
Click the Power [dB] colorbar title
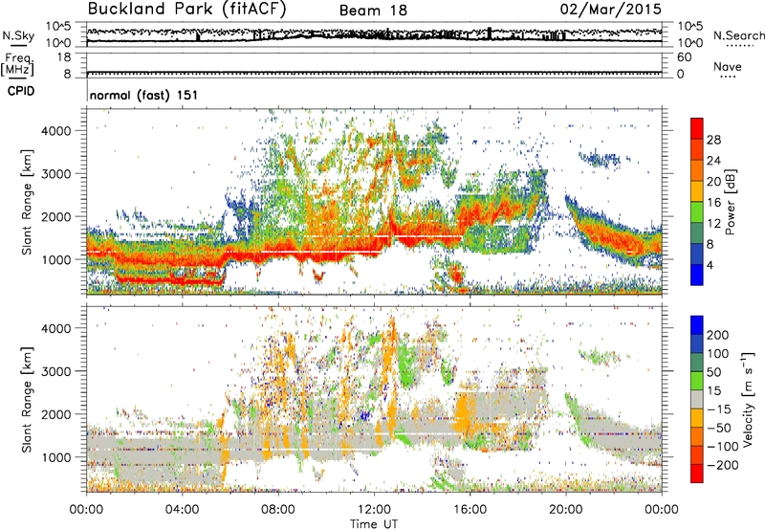(730, 202)
